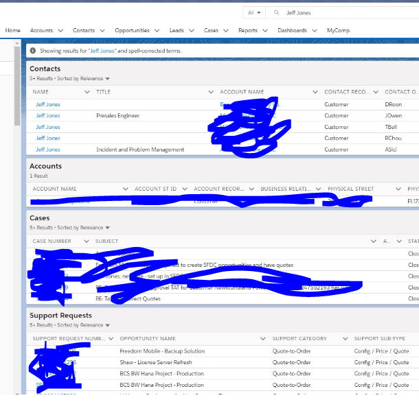Expand the chevron next to the Accounts tab
The image size is (419, 402).
point(60,31)
